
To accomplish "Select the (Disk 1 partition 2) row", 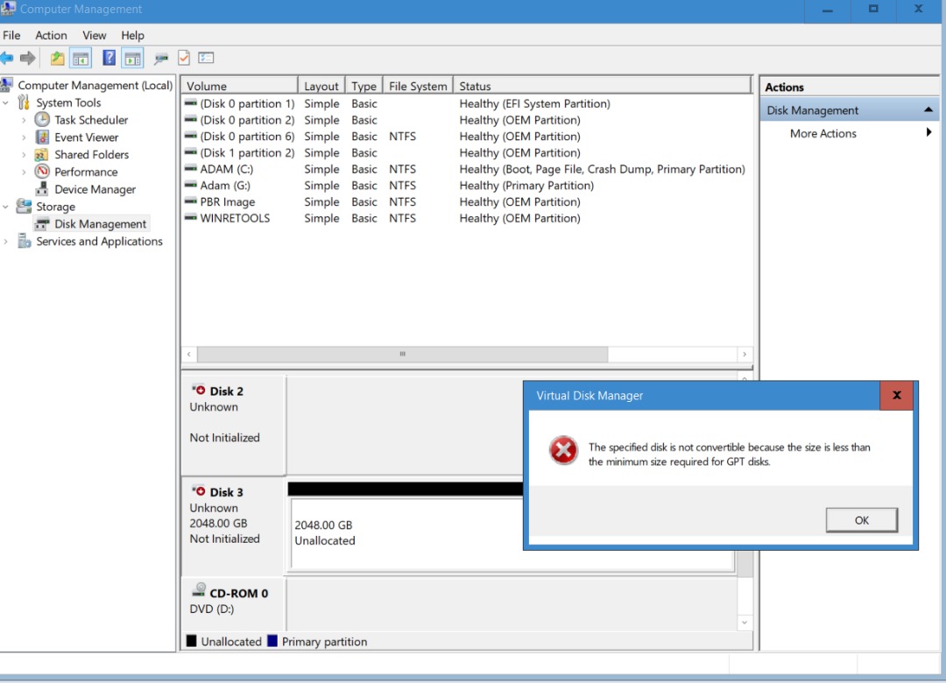I will click(x=466, y=152).
